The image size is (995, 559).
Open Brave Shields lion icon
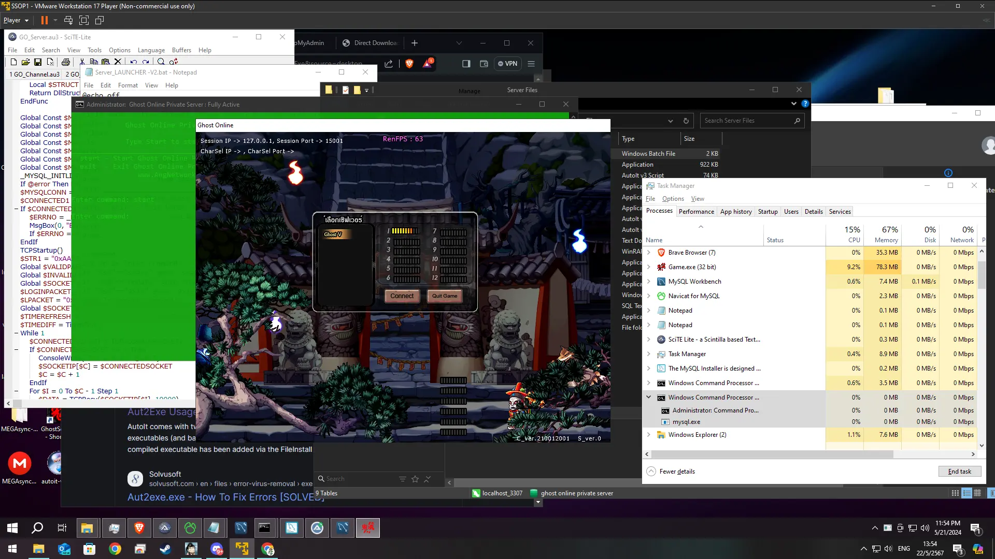409,64
